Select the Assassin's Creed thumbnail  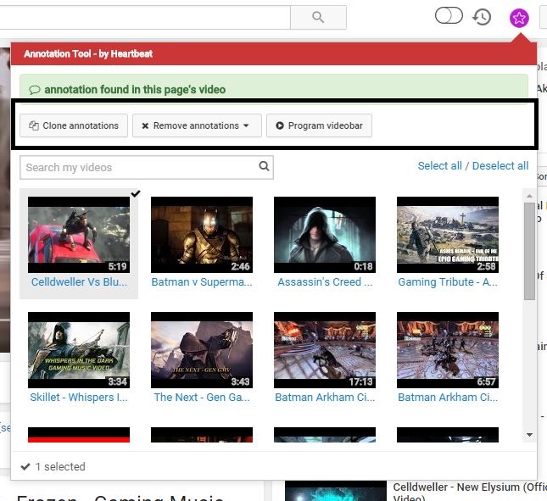(x=325, y=235)
